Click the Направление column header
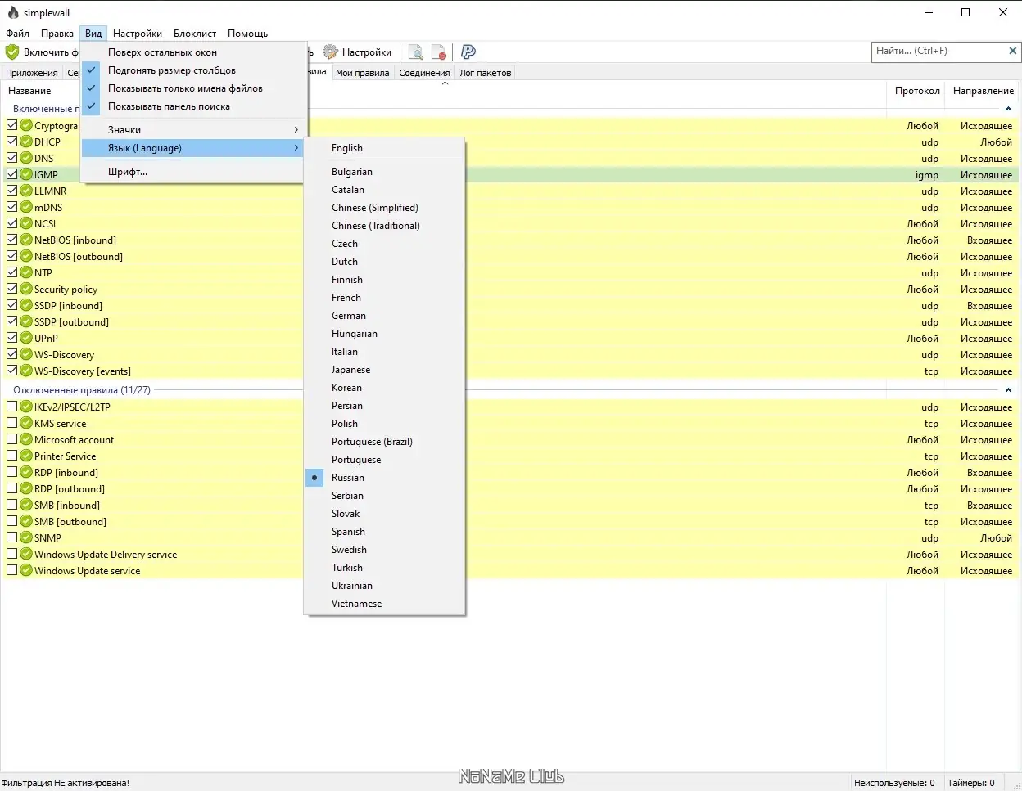The width and height of the screenshot is (1022, 791). click(x=983, y=91)
